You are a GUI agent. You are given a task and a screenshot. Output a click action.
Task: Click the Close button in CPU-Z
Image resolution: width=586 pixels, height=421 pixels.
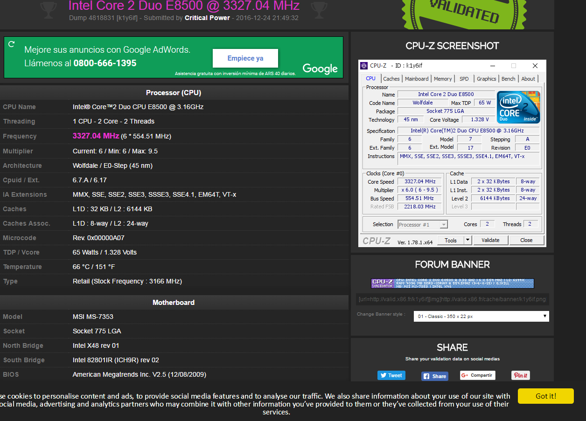pyautogui.click(x=526, y=240)
